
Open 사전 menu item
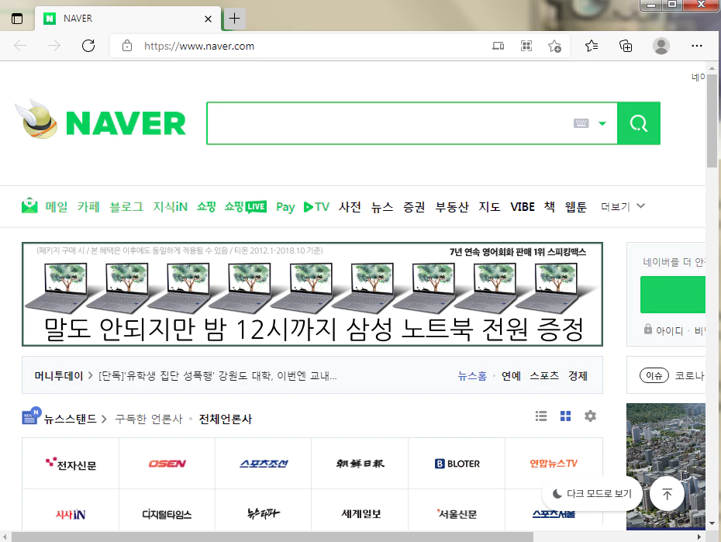[350, 207]
